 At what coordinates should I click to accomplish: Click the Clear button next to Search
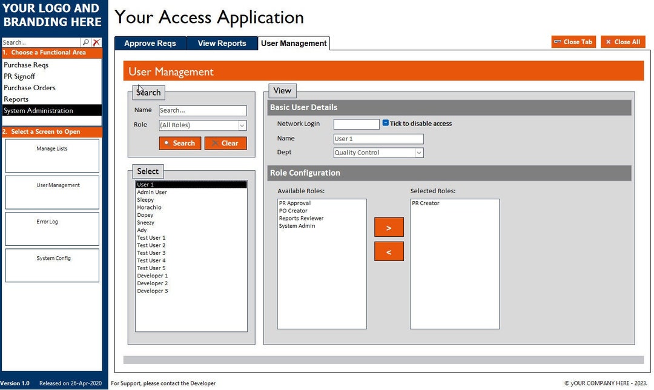225,143
